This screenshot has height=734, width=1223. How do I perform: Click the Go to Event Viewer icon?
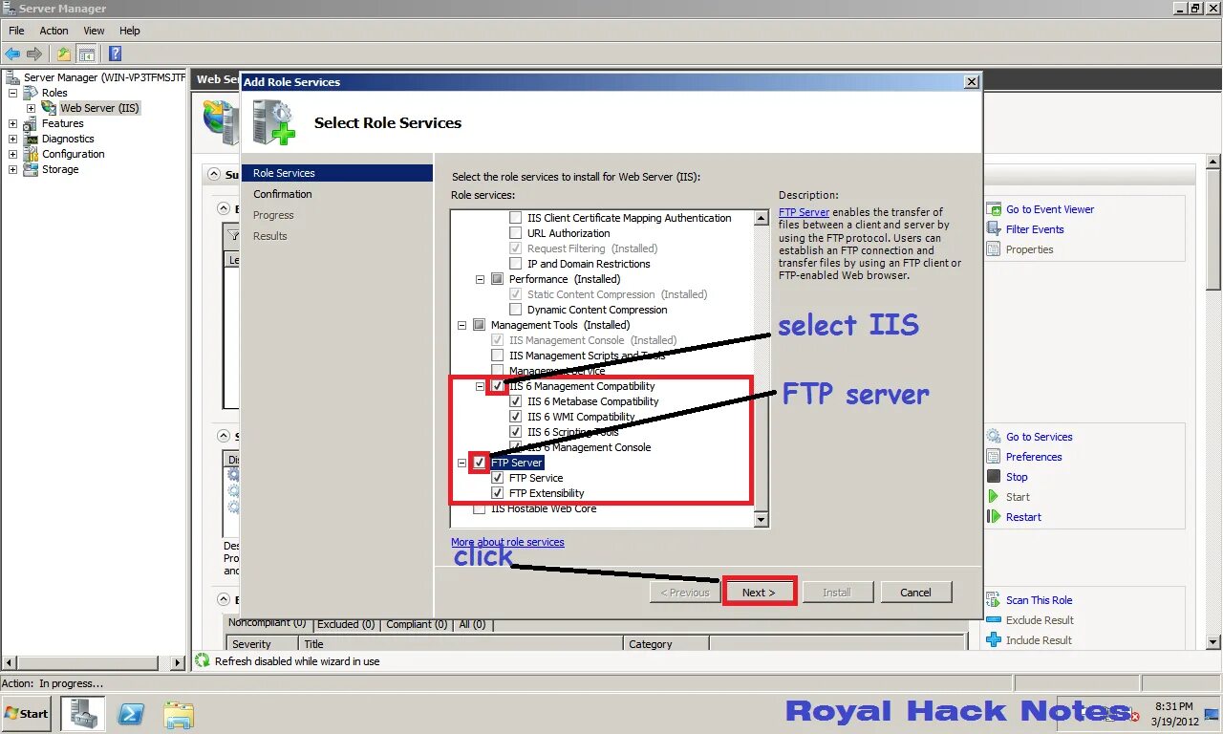coord(994,209)
